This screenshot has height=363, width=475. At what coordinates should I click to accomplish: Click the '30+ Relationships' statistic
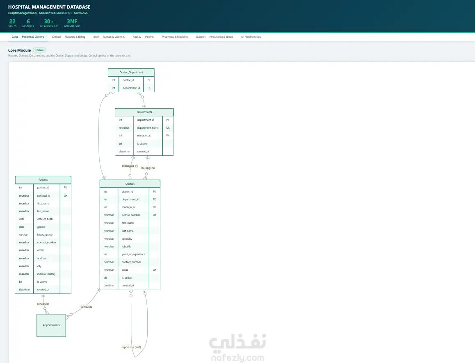pyautogui.click(x=49, y=23)
